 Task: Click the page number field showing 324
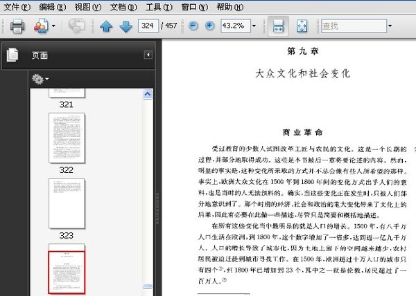[x=148, y=26]
